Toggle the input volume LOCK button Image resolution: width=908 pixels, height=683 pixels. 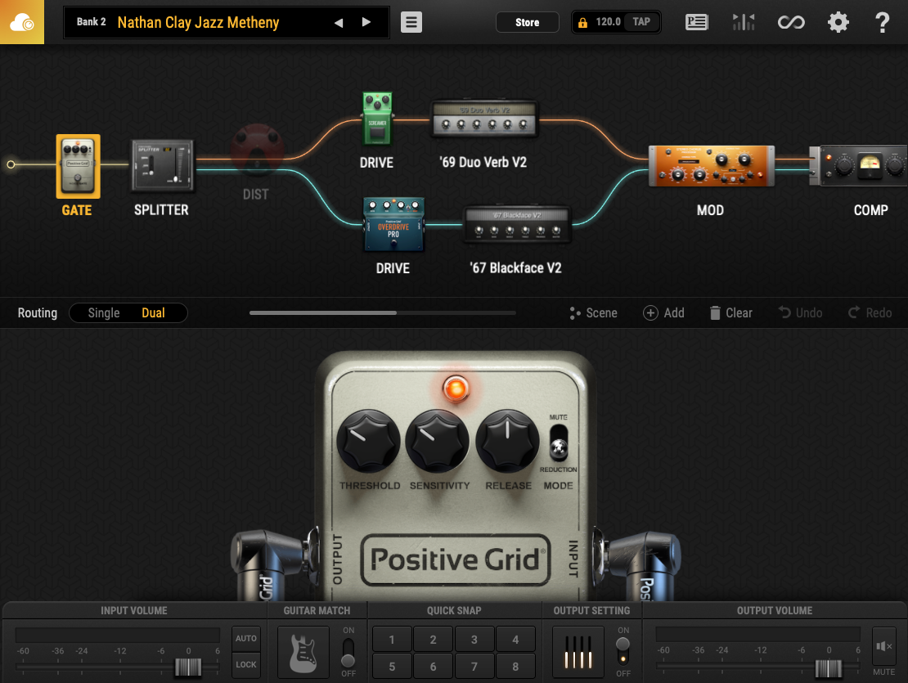pyautogui.click(x=246, y=664)
